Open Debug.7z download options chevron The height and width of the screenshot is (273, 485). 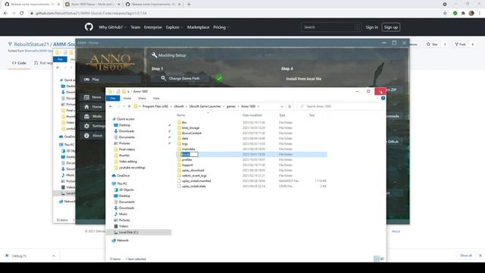54,256
